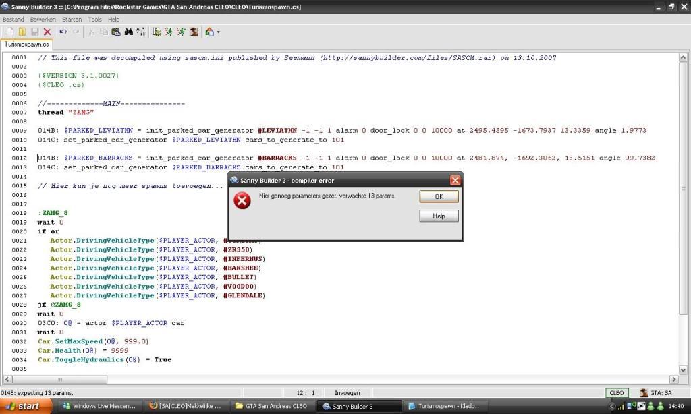Click the sannybuilder.com SASCM.rar URL in line 0001
The width and height of the screenshot is (691, 414).
click(410, 58)
